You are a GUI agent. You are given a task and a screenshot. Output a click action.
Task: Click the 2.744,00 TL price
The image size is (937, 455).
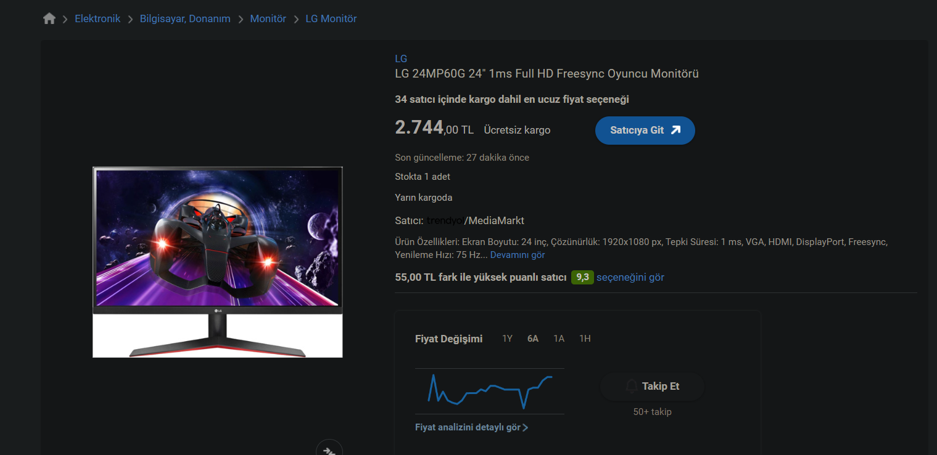point(434,128)
